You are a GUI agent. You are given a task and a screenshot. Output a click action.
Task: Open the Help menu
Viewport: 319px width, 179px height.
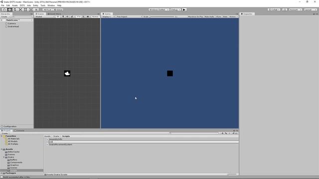click(59, 5)
